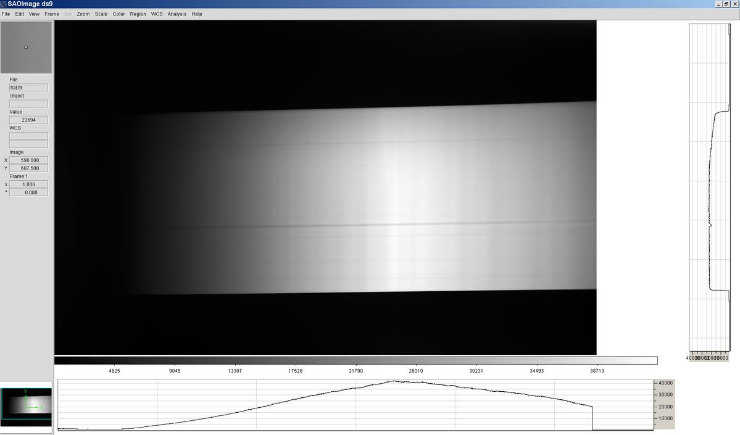Click the empty Object input field
Viewport: 740px width, 435px height.
point(28,103)
